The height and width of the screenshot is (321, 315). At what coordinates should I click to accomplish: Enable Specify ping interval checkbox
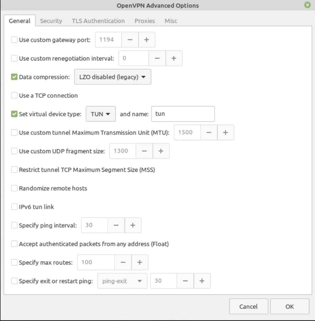point(14,225)
